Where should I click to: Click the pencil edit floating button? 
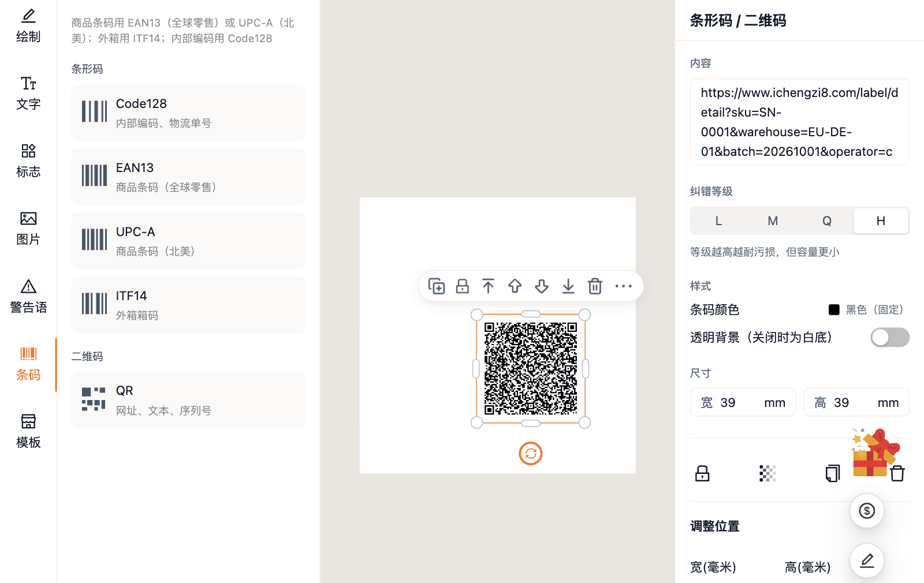(867, 560)
